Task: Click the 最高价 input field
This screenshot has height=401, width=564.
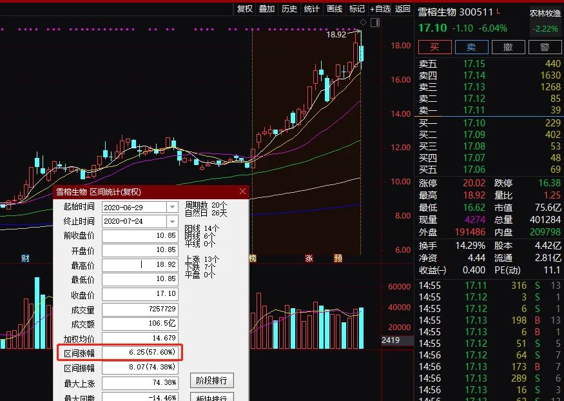Action: pyautogui.click(x=140, y=264)
